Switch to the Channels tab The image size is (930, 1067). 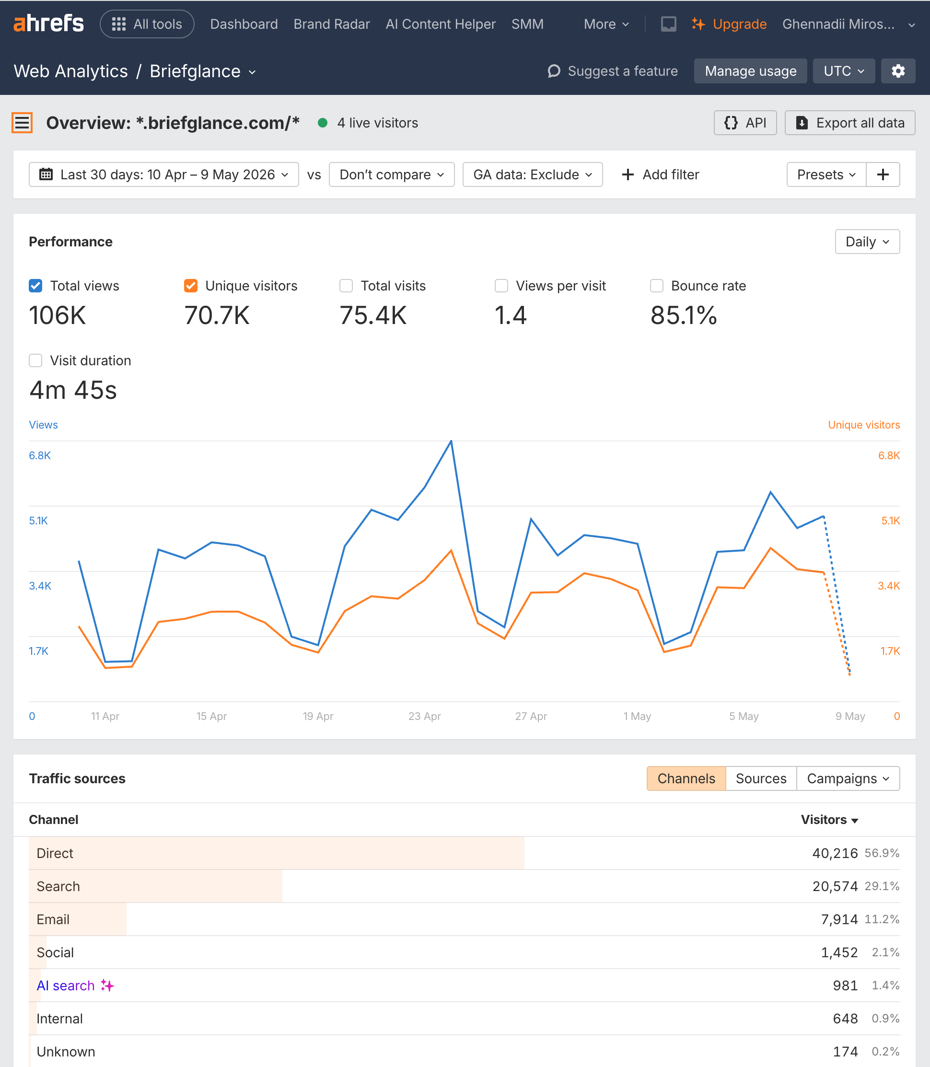tap(686, 778)
